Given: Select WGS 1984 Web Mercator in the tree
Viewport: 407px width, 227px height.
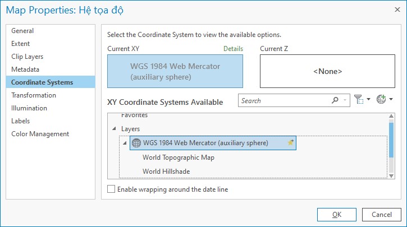Looking at the screenshot, I should click(x=213, y=143).
